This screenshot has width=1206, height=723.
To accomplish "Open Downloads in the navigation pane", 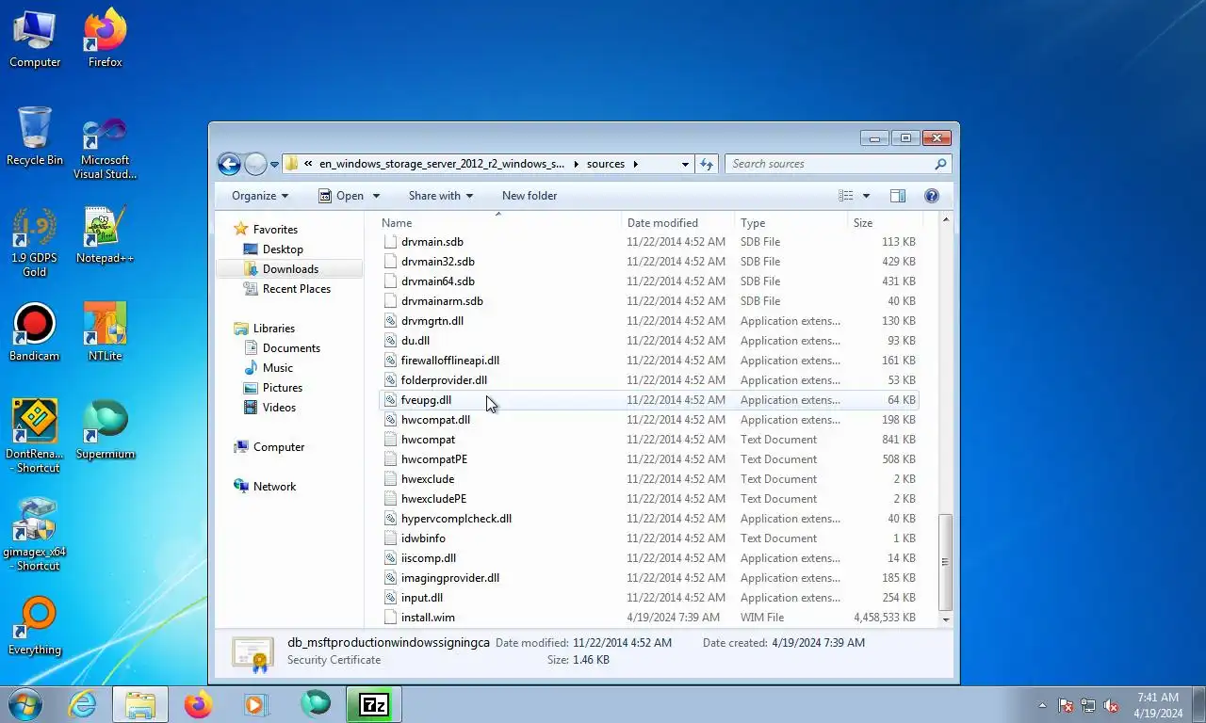I will [290, 269].
